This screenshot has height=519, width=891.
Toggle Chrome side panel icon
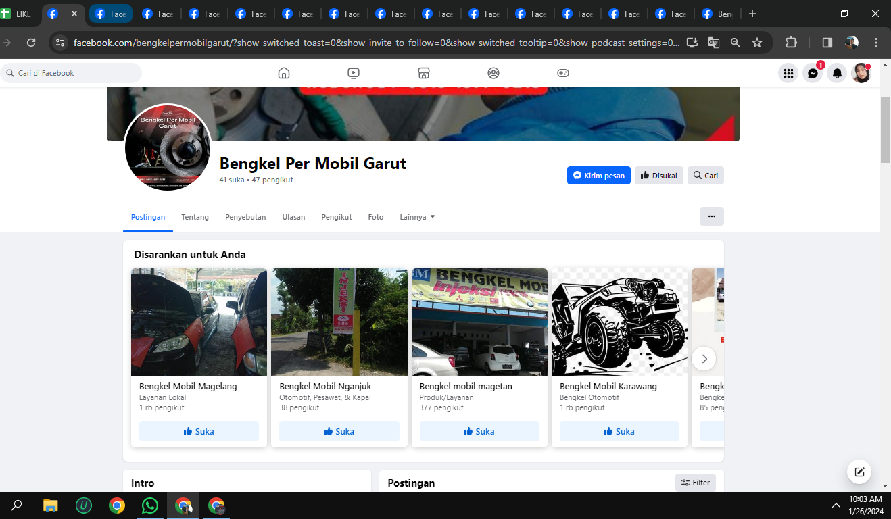coord(827,43)
